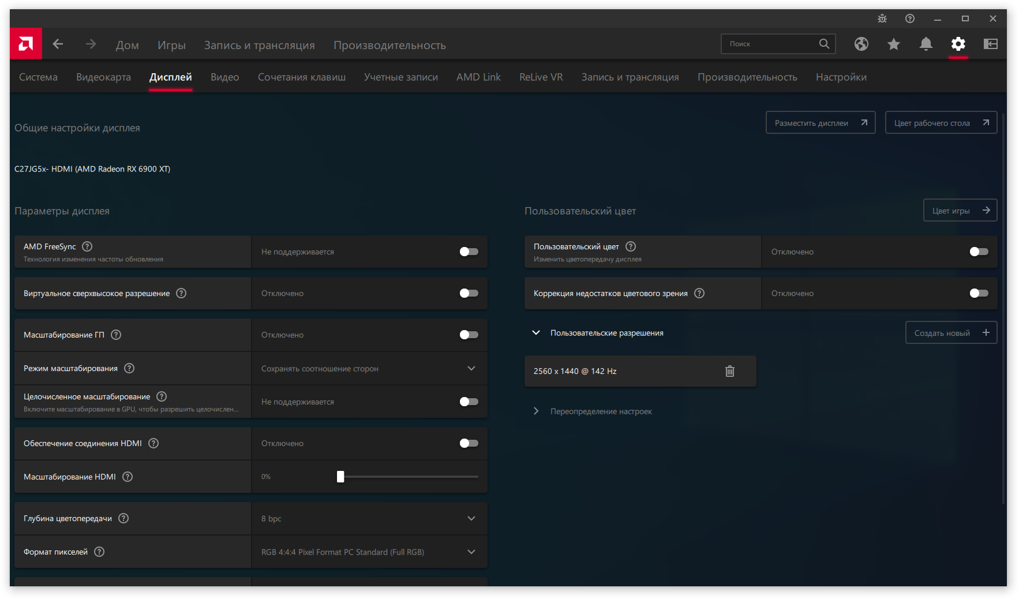This screenshot has width=1019, height=599.
Task: Click the AMD logo home icon
Action: coord(26,44)
